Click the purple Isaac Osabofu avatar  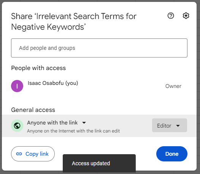(17, 86)
